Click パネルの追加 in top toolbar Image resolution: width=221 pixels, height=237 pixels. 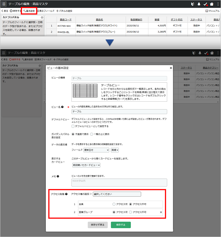tap(64, 11)
